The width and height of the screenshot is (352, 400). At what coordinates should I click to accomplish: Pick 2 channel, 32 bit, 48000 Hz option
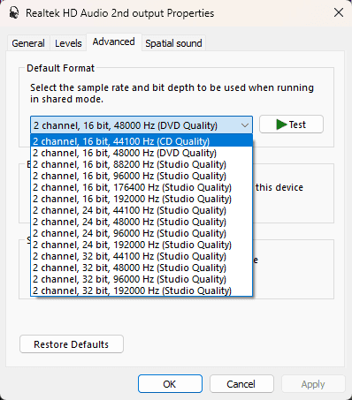point(142,268)
